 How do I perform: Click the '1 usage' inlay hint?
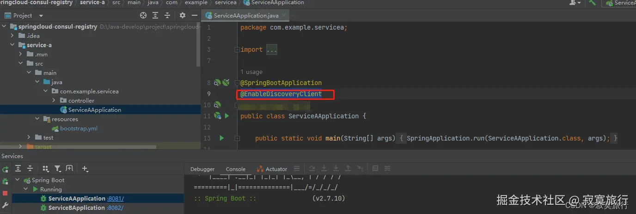251,72
